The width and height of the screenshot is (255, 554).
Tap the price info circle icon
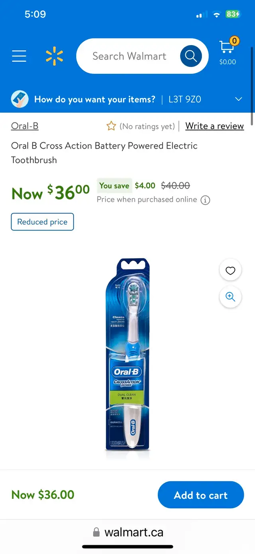coord(205,200)
